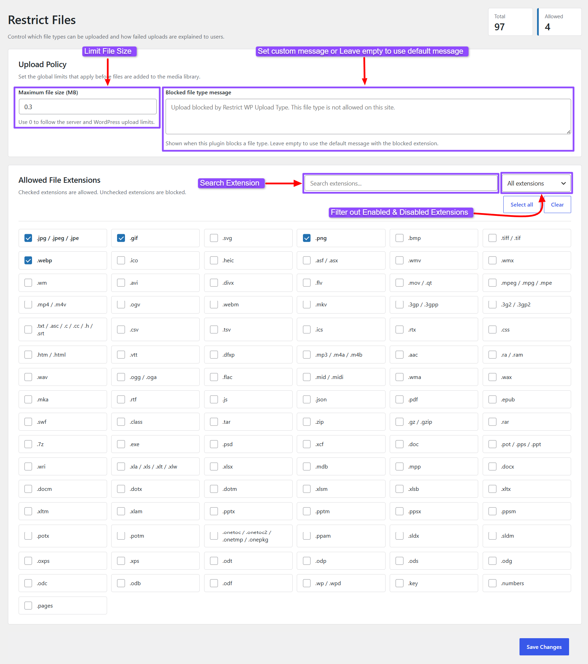
Task: Allow the .mkv extension
Action: tap(307, 305)
